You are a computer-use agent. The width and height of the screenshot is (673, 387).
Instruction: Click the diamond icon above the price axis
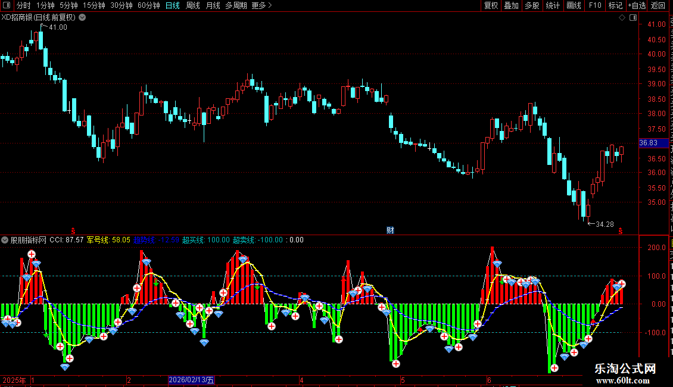(x=622, y=17)
